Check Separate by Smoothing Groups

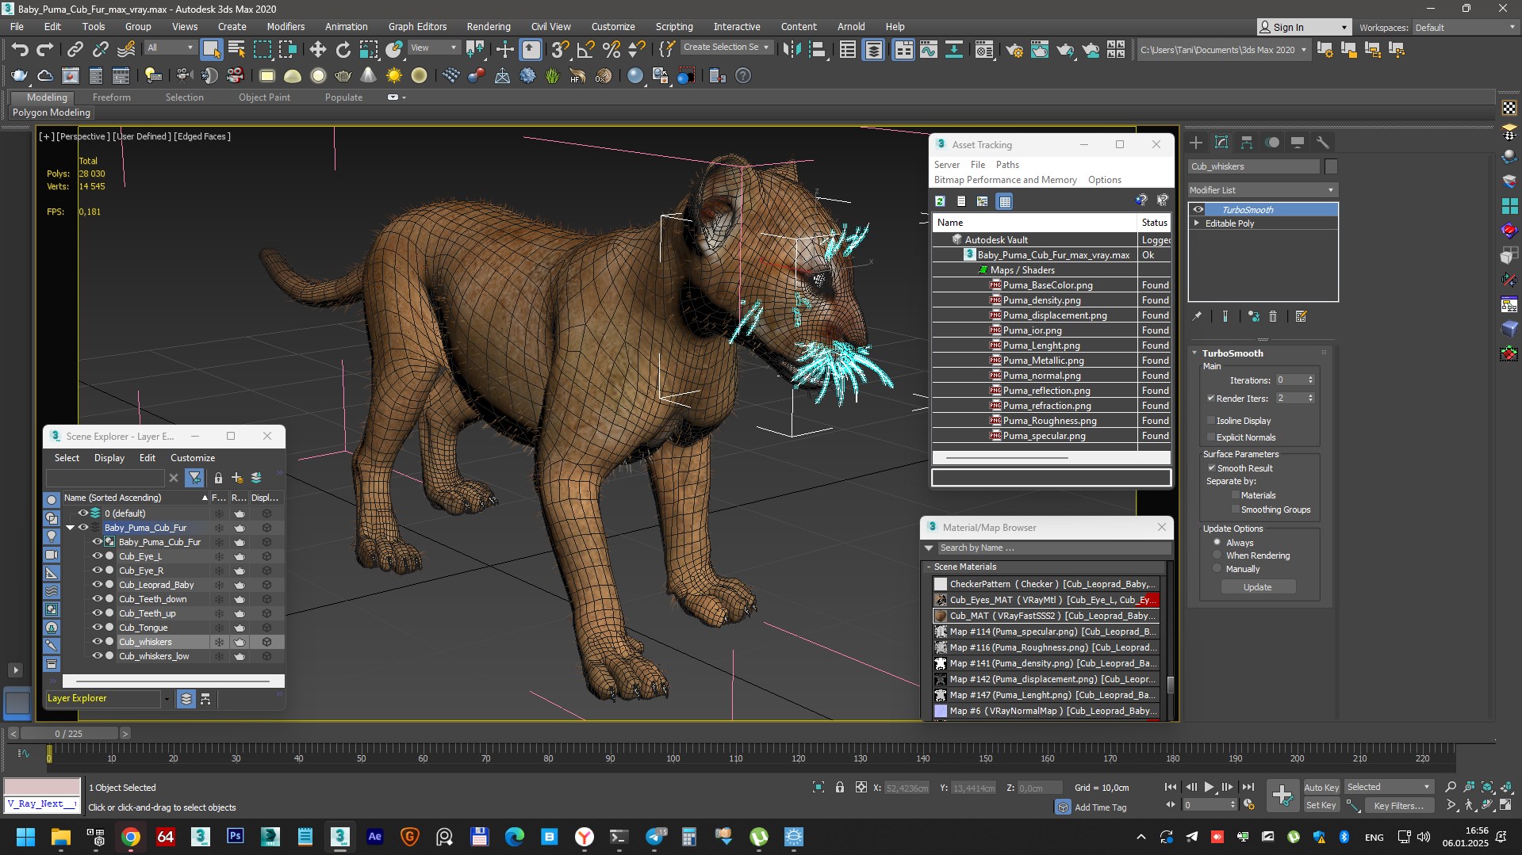click(x=1236, y=509)
